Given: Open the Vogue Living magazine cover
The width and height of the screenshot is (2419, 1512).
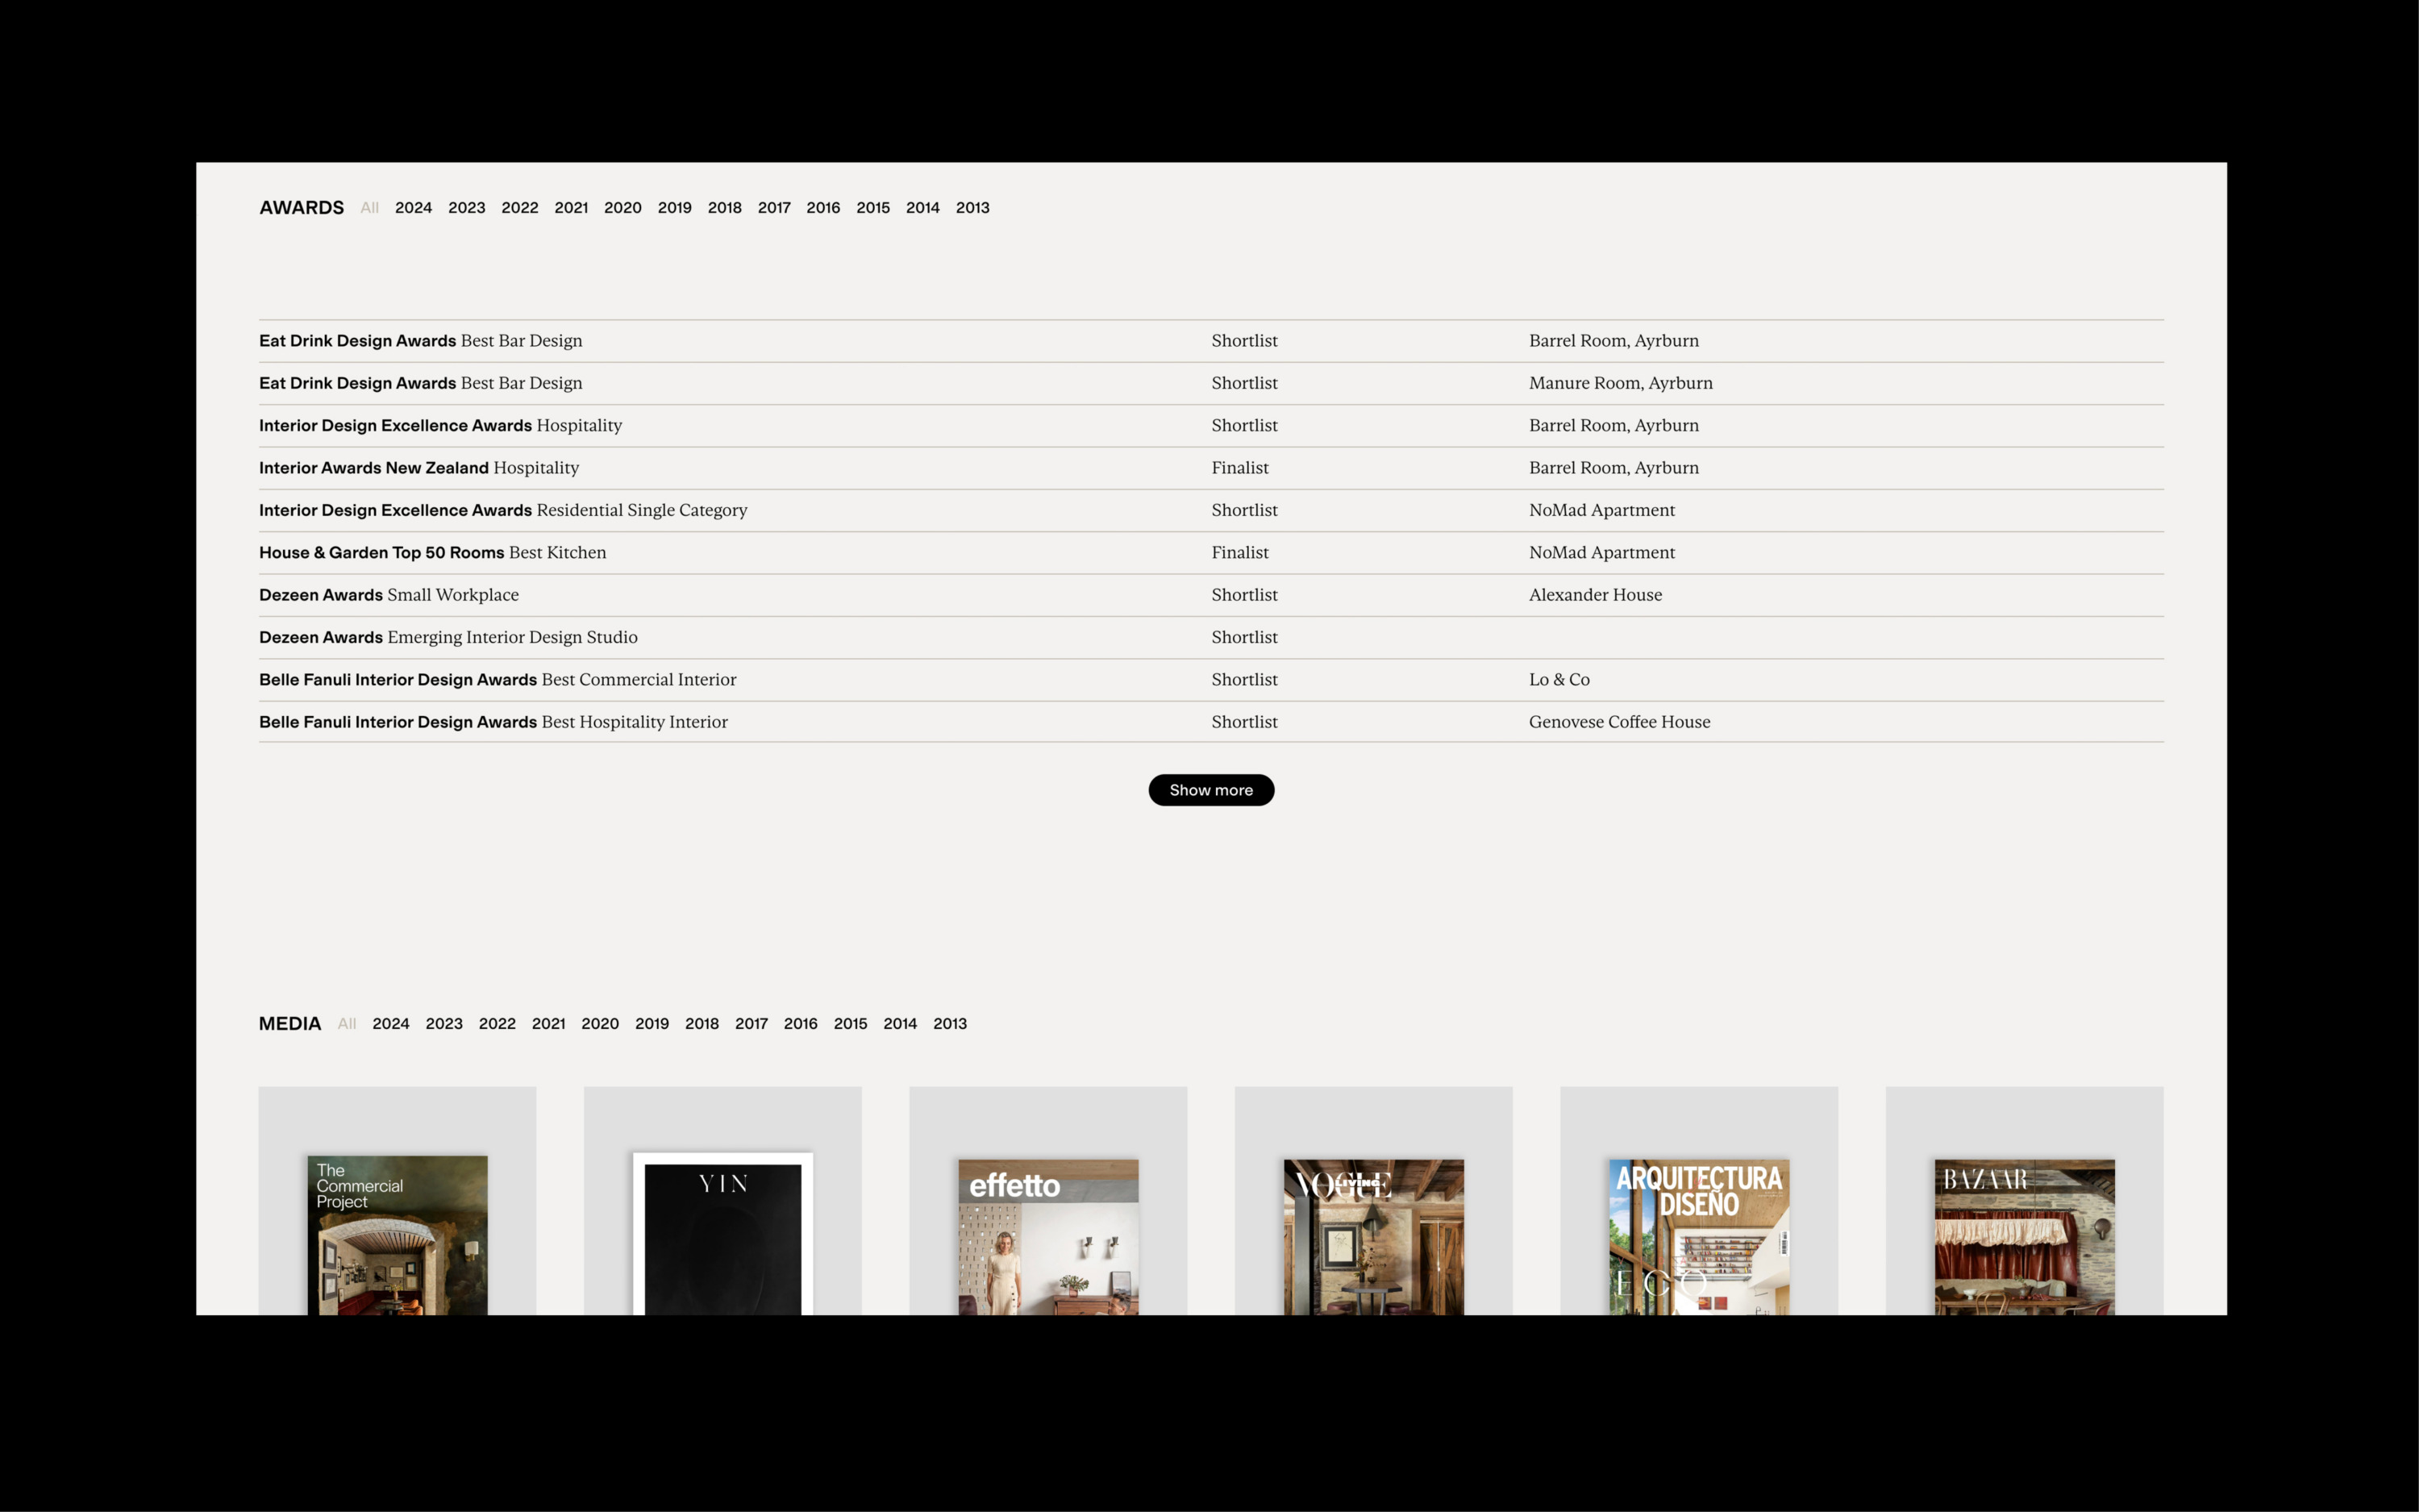Looking at the screenshot, I should [1373, 1237].
